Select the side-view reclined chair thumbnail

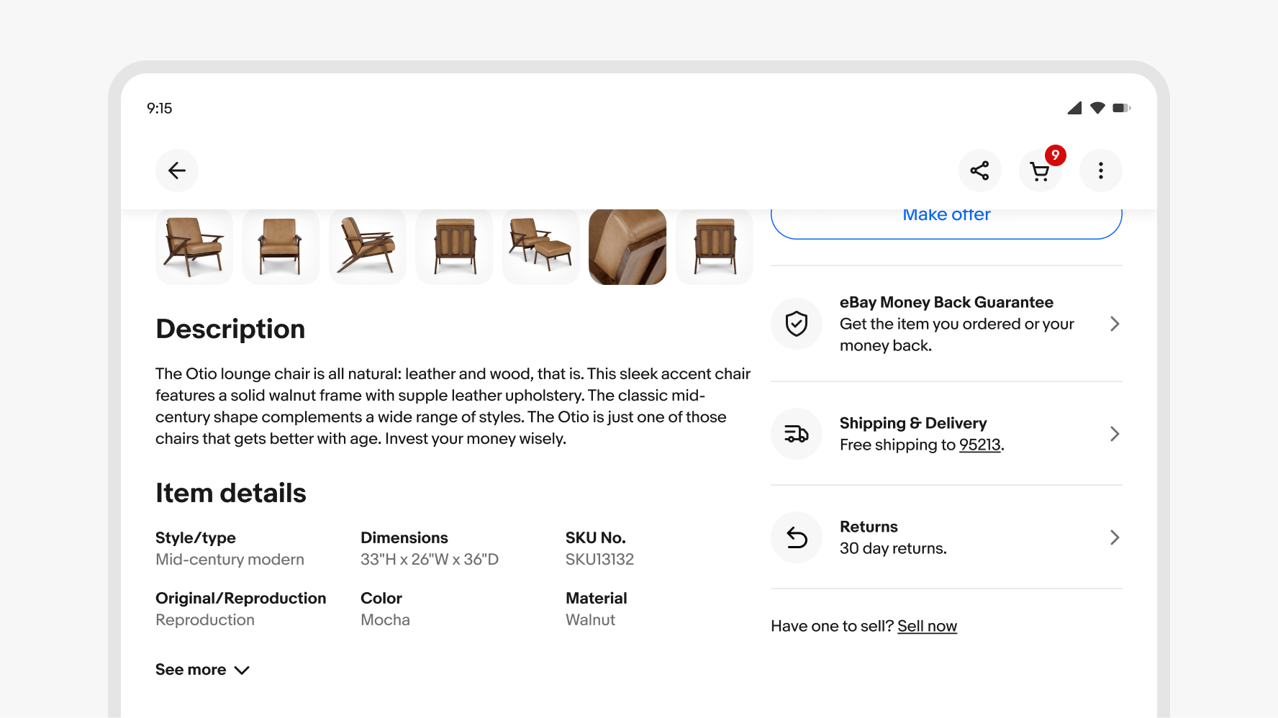click(368, 247)
